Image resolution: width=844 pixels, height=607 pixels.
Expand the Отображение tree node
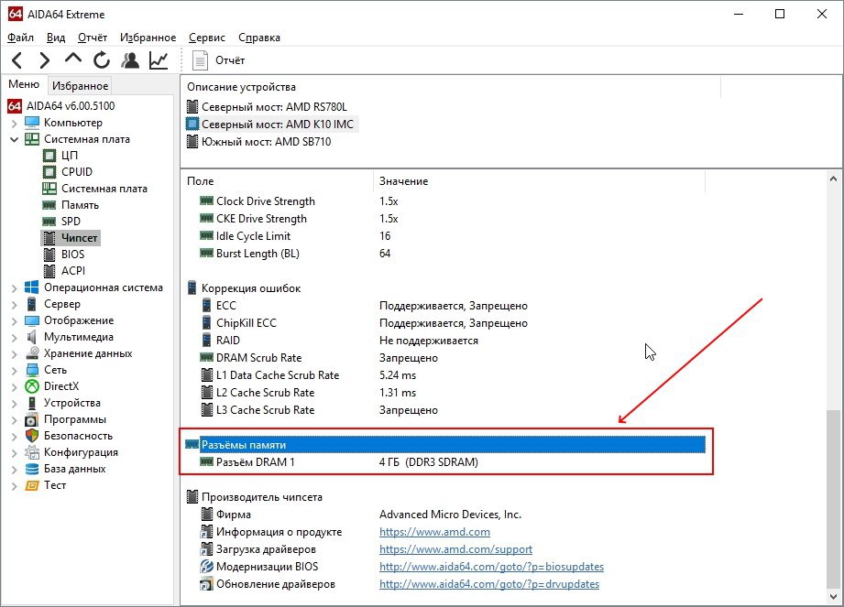point(14,321)
